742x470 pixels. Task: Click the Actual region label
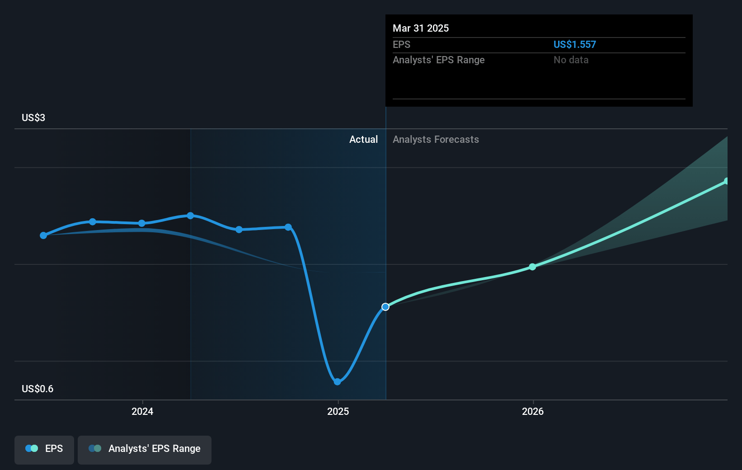(363, 139)
